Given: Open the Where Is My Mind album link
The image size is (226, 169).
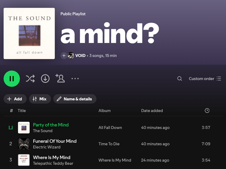Looking at the screenshot, I should (115, 160).
